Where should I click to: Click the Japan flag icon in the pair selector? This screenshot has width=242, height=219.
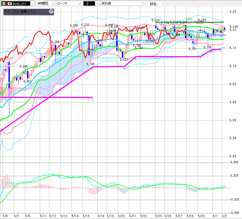tap(10, 4)
